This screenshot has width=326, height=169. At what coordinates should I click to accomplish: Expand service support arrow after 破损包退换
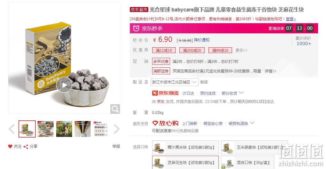pos(252,123)
